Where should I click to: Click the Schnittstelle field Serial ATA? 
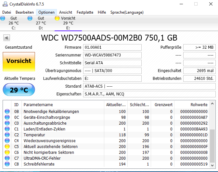tap(112, 63)
